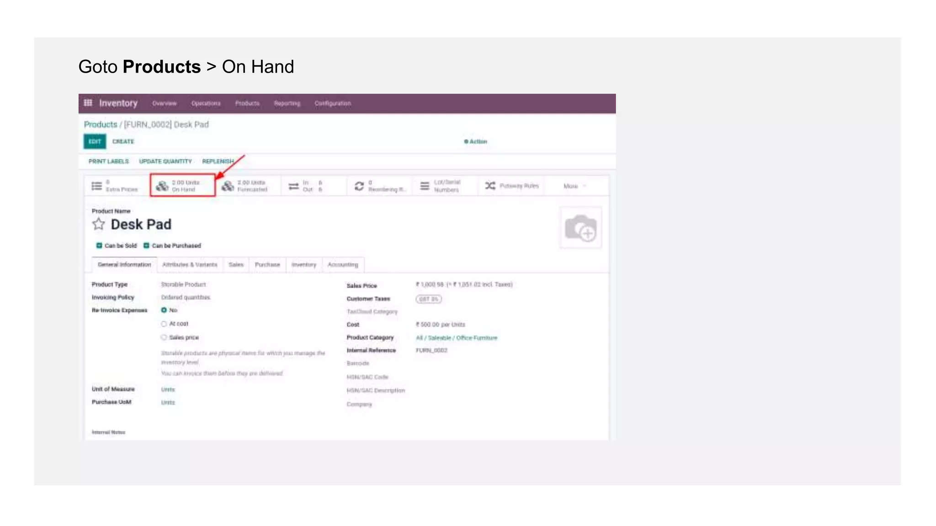This screenshot has height=526, width=936.
Task: Mark Desk Pad as favorite star
Action: (x=99, y=224)
